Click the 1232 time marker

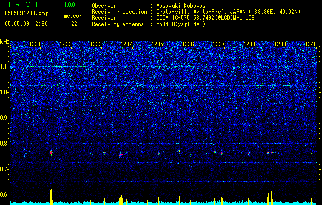(x=66, y=44)
